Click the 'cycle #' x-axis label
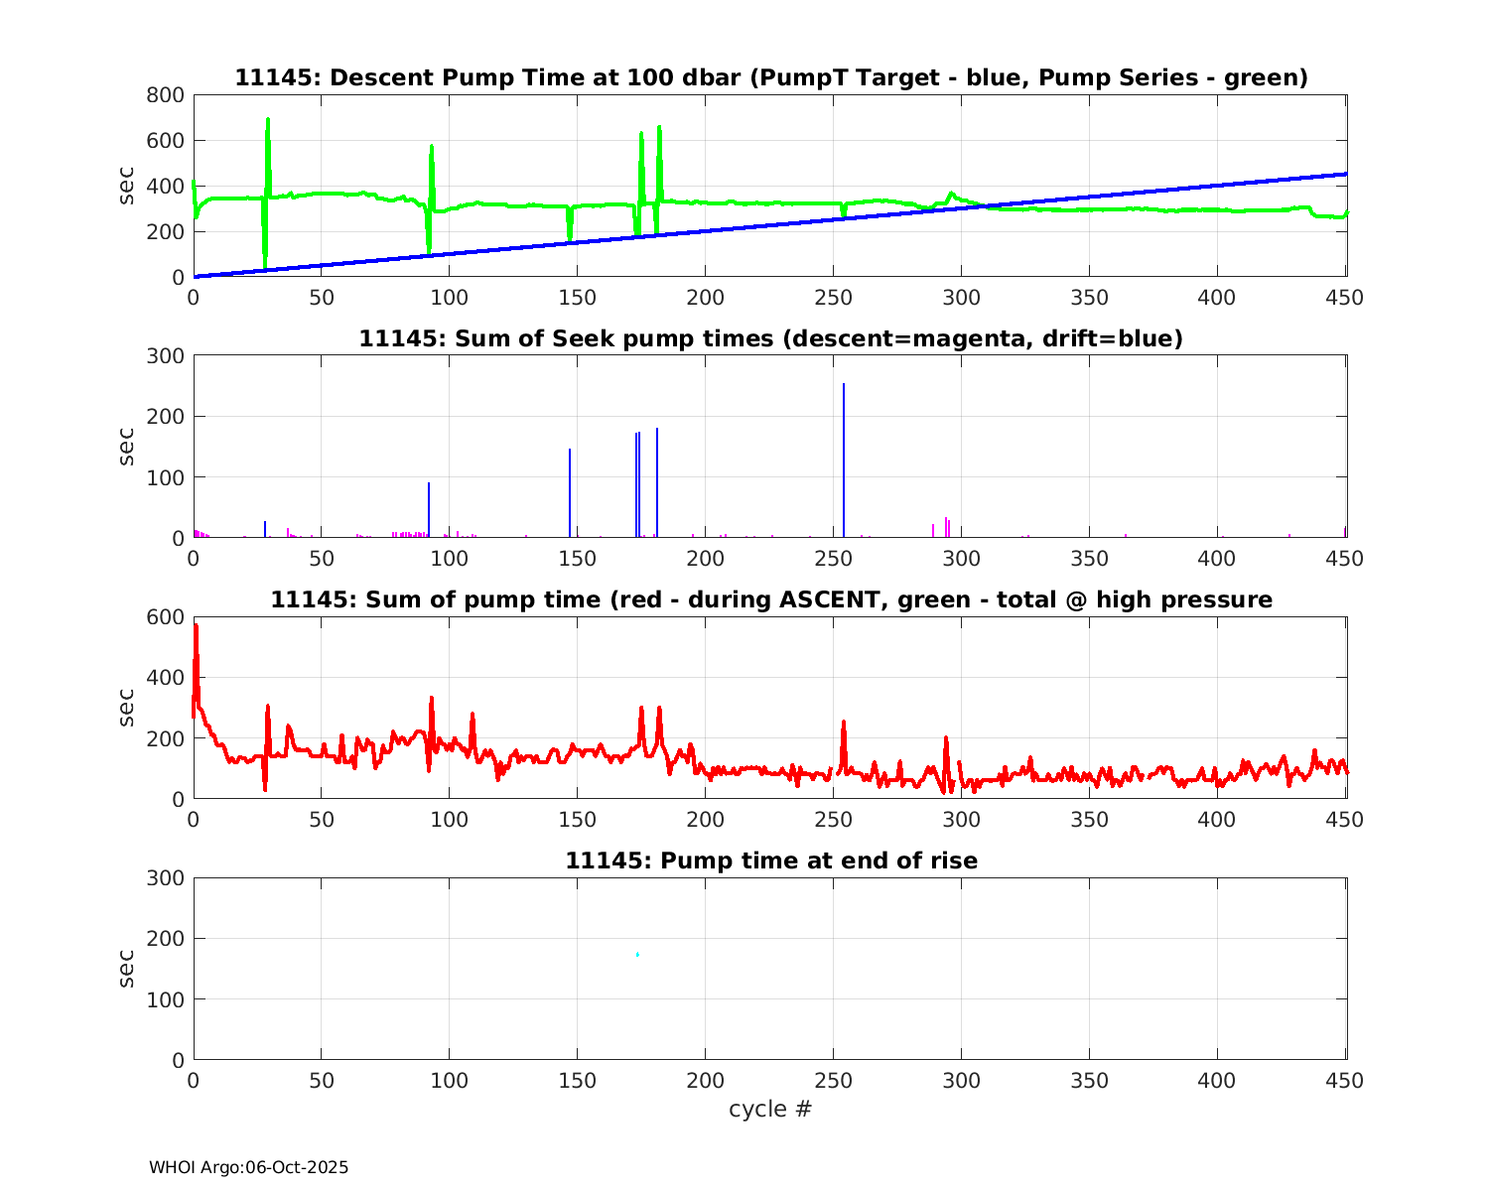The image size is (1489, 1191). (770, 1109)
